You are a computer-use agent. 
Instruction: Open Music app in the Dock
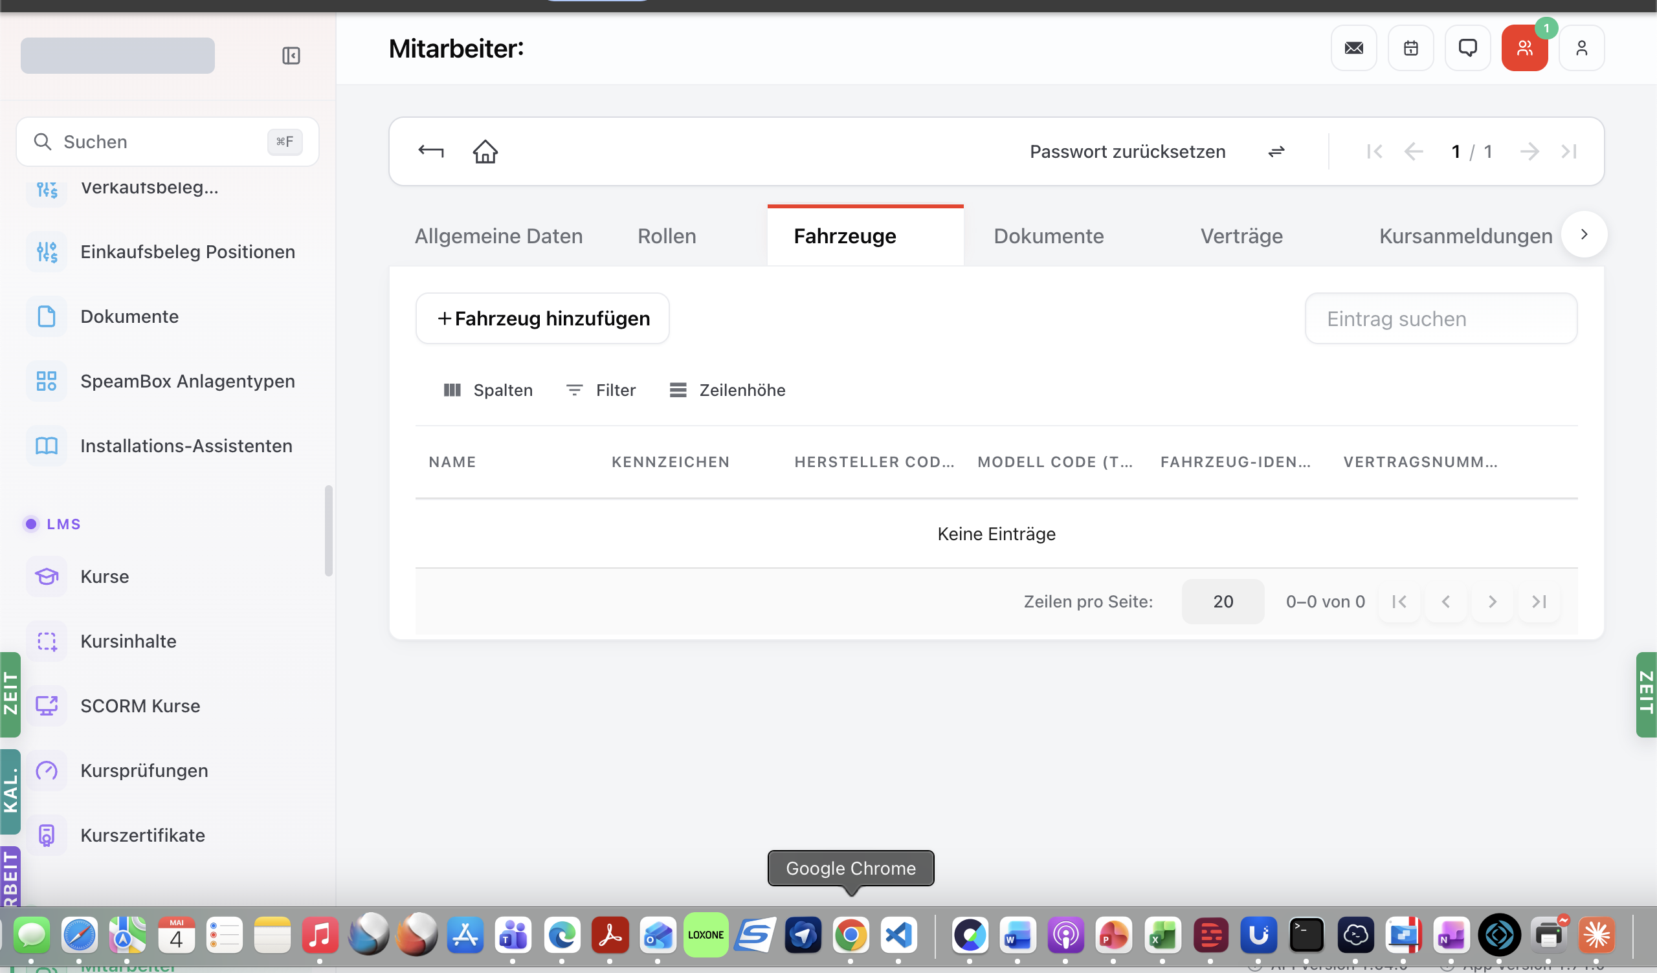click(320, 934)
